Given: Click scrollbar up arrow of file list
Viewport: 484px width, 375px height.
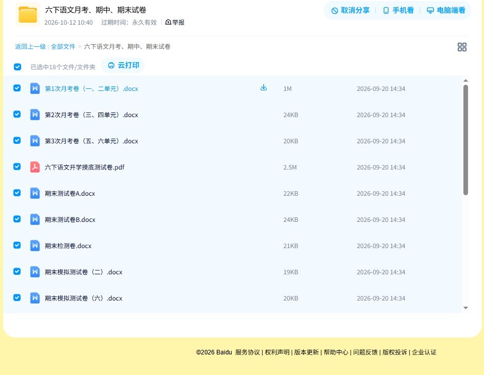Looking at the screenshot, I should tap(466, 80).
